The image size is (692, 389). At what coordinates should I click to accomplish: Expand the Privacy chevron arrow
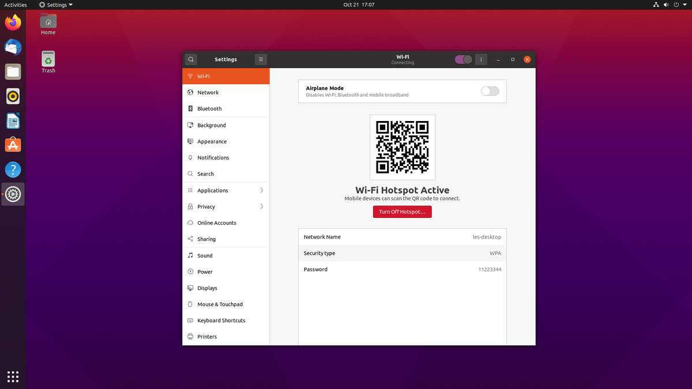pyautogui.click(x=262, y=206)
